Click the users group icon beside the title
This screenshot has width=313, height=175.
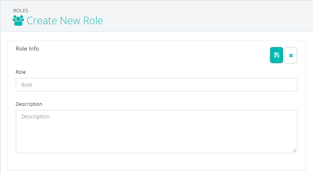pos(18,20)
